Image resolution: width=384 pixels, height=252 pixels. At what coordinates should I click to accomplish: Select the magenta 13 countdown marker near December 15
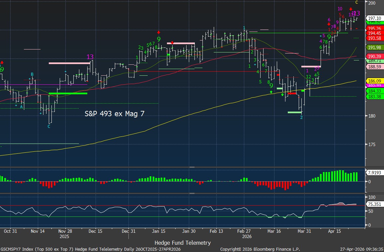90,57
